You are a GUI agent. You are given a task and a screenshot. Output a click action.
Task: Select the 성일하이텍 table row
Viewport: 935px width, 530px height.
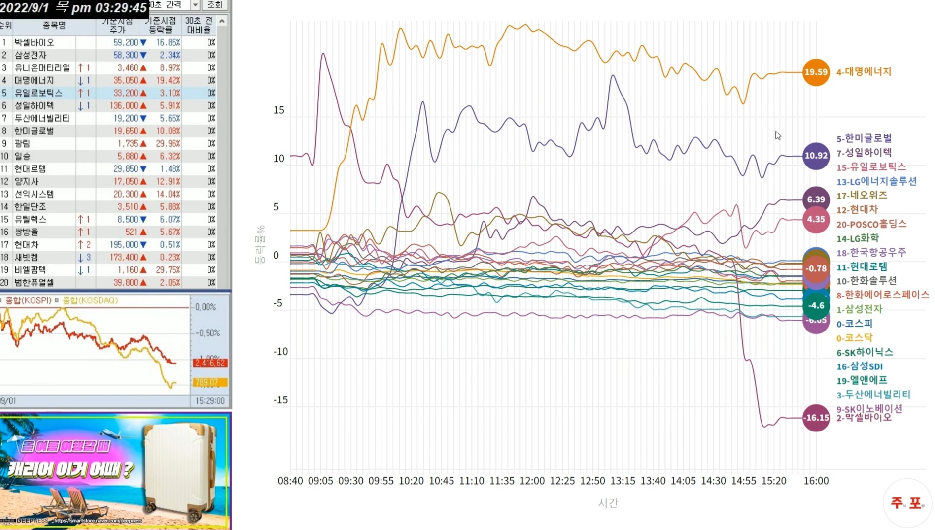pyautogui.click(x=108, y=106)
